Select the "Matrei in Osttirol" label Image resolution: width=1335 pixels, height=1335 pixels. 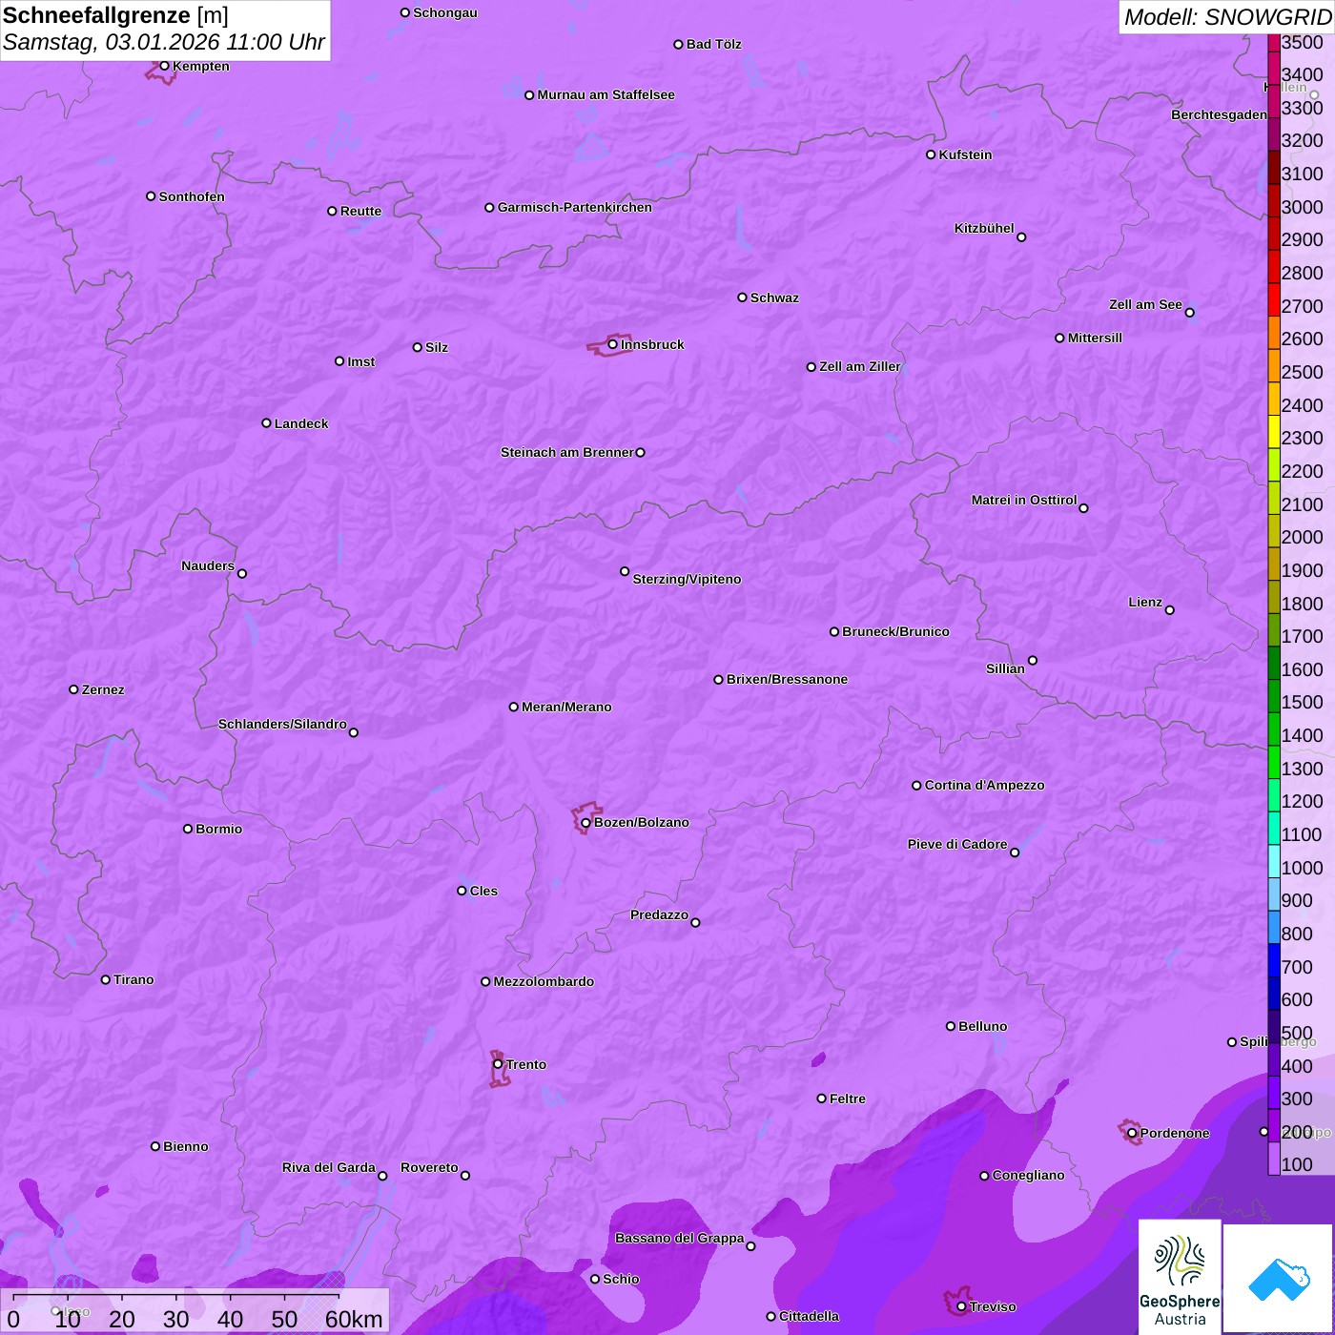point(1024,500)
